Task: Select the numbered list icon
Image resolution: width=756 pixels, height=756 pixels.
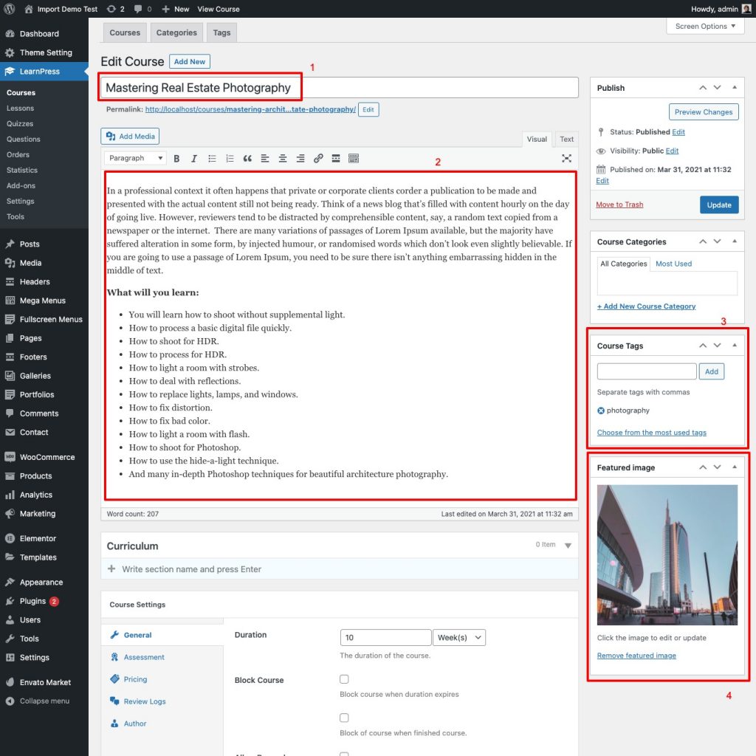Action: (x=230, y=158)
